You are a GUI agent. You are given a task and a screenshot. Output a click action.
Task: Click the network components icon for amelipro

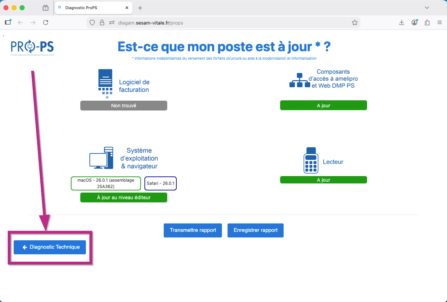click(x=299, y=80)
